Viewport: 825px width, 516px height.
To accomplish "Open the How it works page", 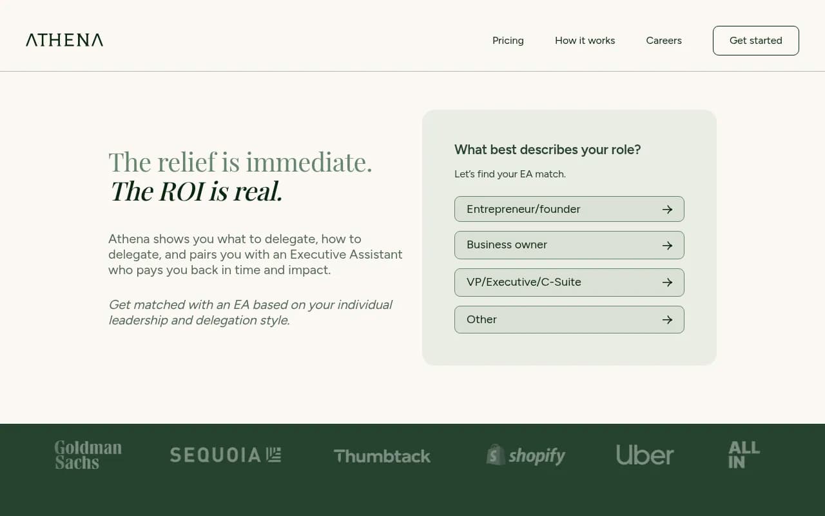I will click(x=585, y=40).
